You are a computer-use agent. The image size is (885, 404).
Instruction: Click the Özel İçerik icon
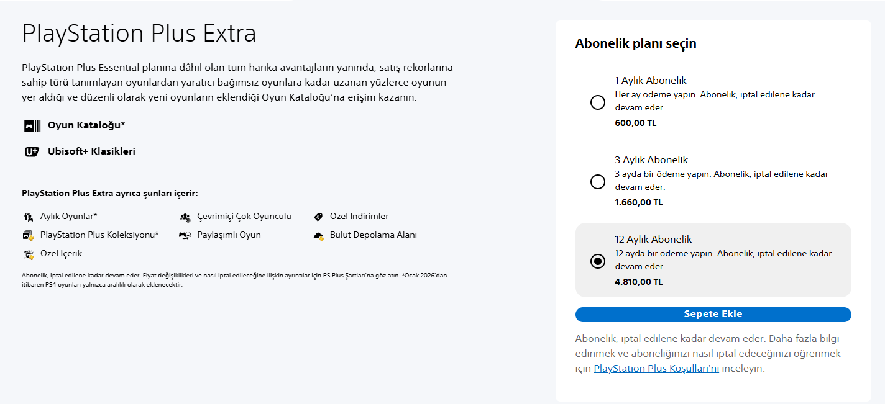pyautogui.click(x=29, y=254)
